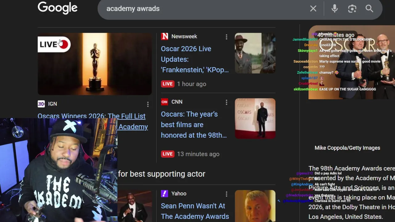Click the Newsweek source icon

click(164, 36)
